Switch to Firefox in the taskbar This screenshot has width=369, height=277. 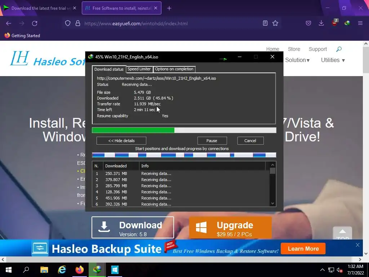(79, 270)
